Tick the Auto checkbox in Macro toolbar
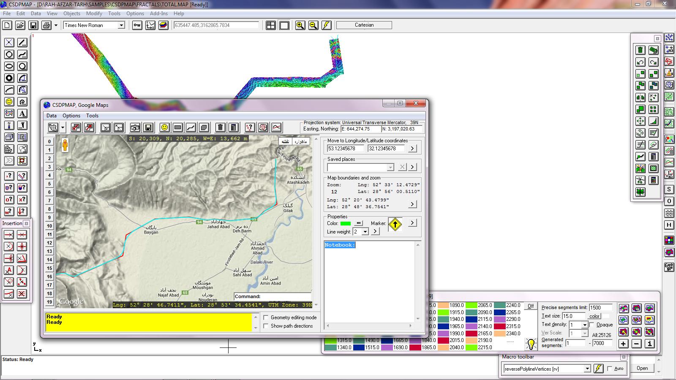676x380 pixels. coord(610,369)
